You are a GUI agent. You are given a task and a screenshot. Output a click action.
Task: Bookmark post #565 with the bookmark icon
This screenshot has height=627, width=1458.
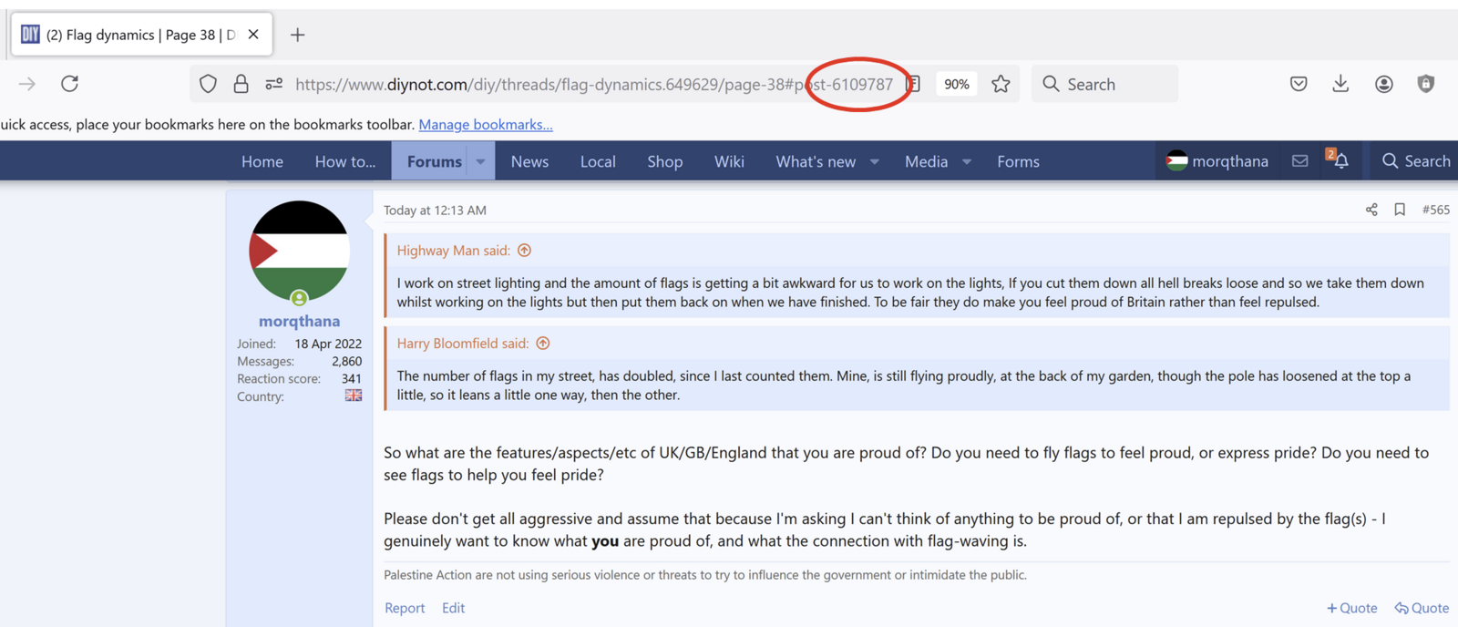pos(1400,210)
